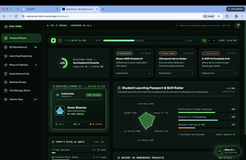The image size is (246, 160).
Task: Open the Rituu AI chat bubble
Action: 228,151
